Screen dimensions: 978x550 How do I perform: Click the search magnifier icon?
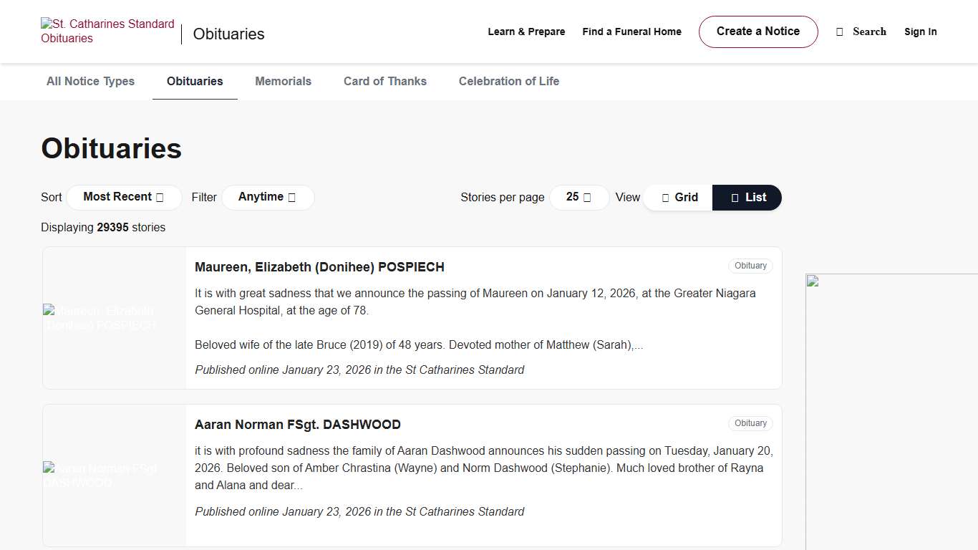pyautogui.click(x=840, y=32)
